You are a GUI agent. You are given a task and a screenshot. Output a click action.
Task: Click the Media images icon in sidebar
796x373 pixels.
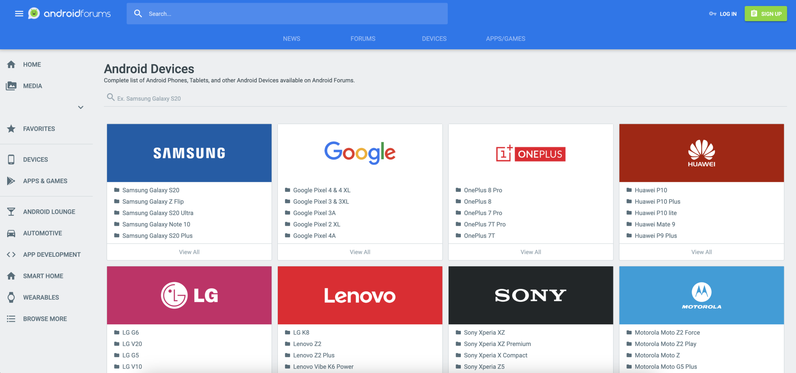coord(11,86)
